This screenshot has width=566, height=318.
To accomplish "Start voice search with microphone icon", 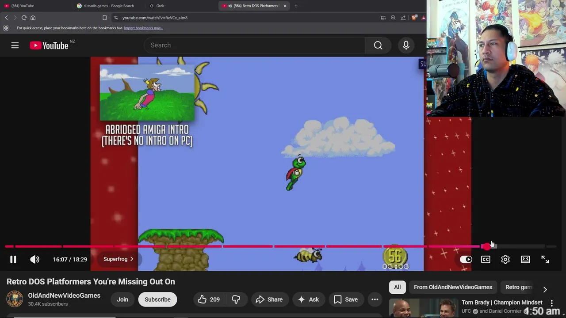I will 406,45.
